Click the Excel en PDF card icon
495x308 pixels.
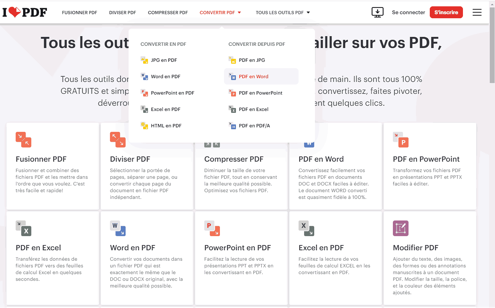point(306,228)
